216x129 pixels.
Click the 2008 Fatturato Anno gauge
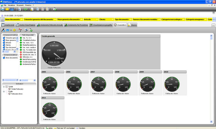point(123,84)
